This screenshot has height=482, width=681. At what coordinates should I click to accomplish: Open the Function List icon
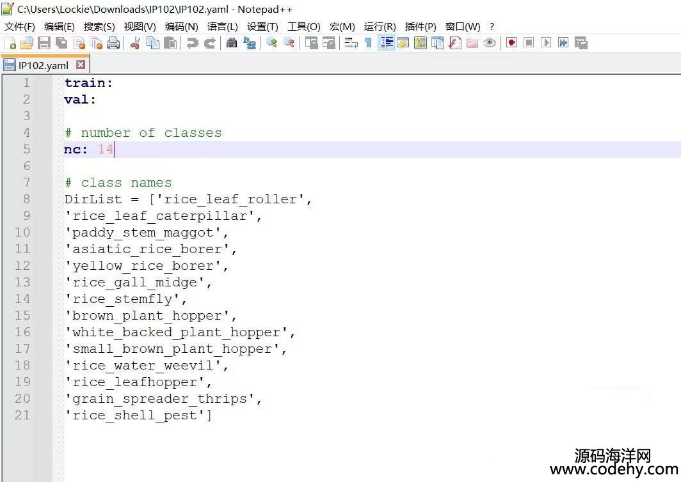tap(454, 43)
